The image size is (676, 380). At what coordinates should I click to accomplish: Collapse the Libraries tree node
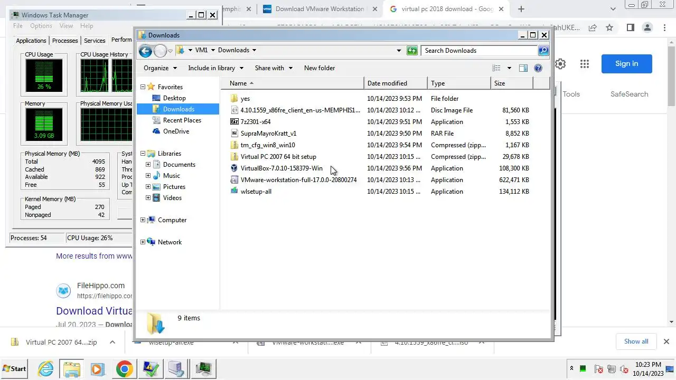(143, 154)
